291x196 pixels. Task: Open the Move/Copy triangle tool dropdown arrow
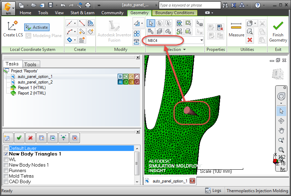[142, 23]
